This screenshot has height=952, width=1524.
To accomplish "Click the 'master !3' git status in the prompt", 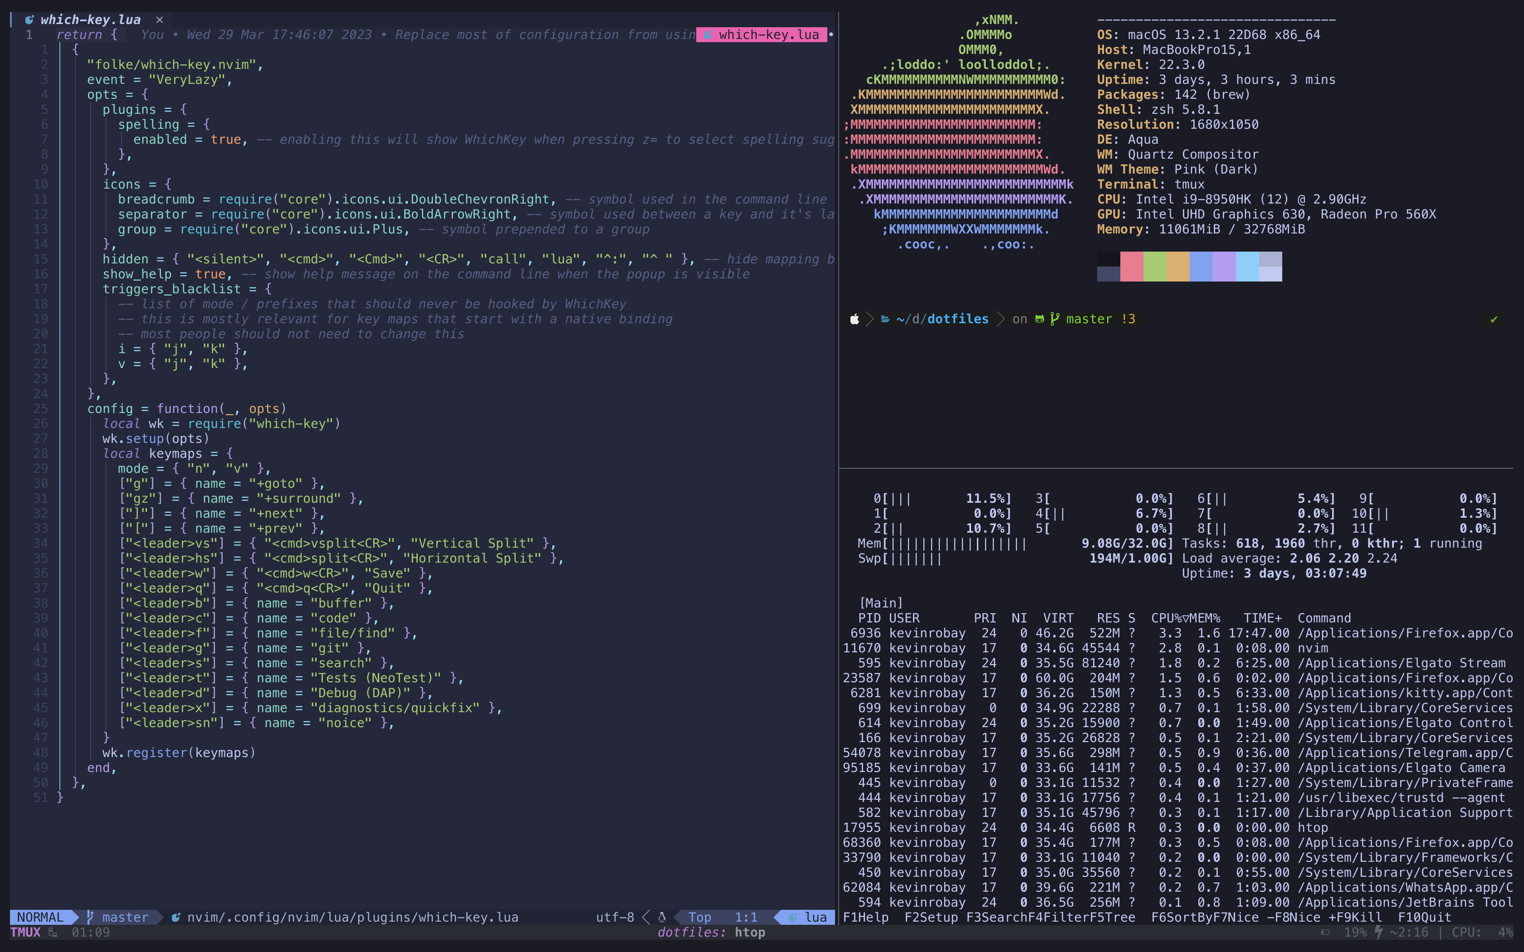I will coord(1100,319).
